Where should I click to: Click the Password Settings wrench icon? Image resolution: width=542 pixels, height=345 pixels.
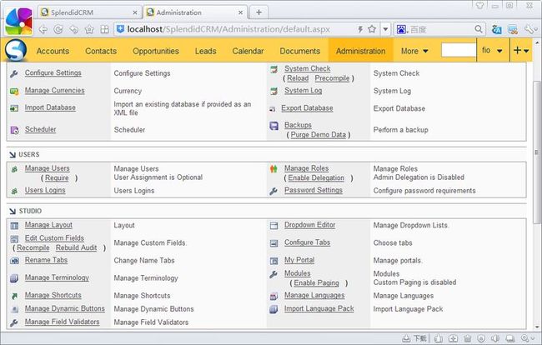274,191
